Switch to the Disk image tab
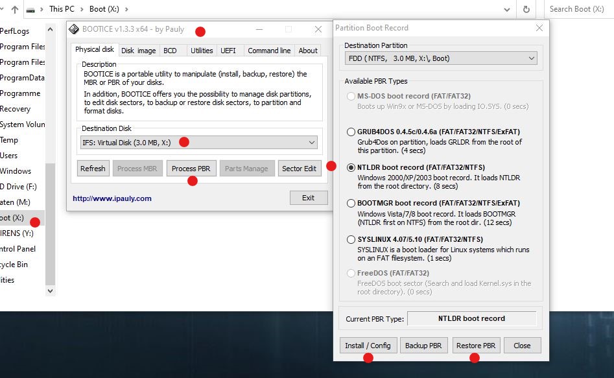The height and width of the screenshot is (378, 614). (x=138, y=51)
